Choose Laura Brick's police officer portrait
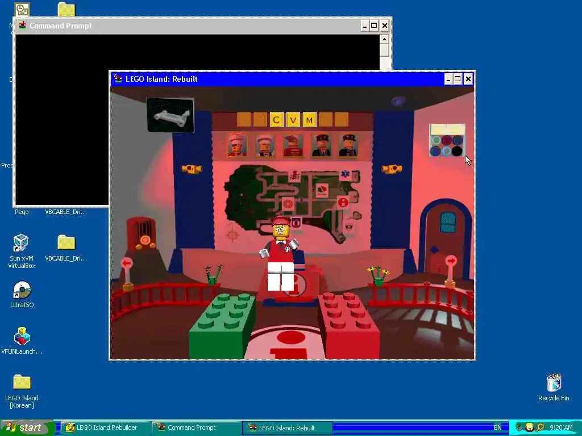Screen dimensions: 582x436 point(348,145)
